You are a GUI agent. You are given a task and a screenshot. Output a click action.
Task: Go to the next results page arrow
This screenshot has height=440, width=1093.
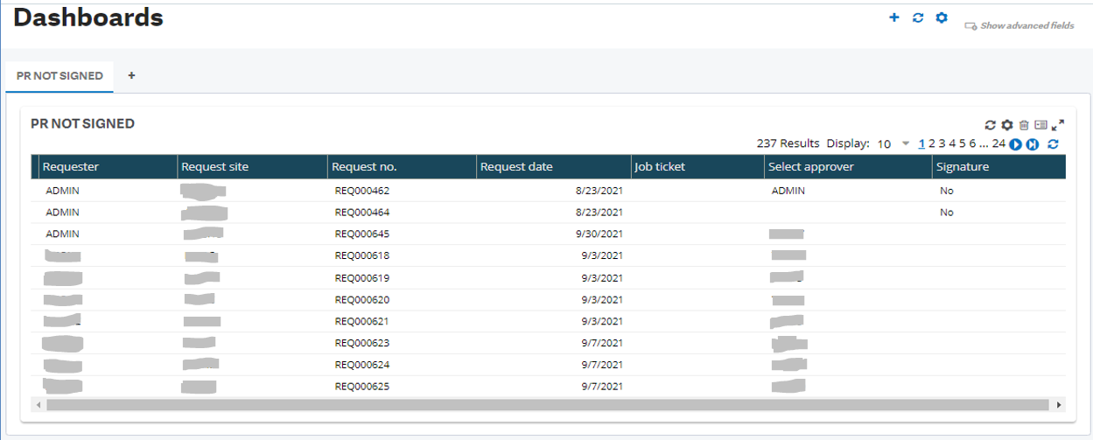click(x=1015, y=144)
